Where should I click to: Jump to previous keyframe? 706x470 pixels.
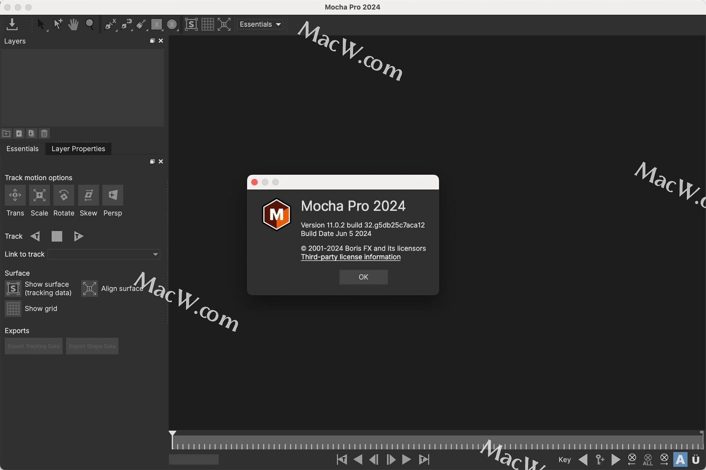(x=583, y=460)
